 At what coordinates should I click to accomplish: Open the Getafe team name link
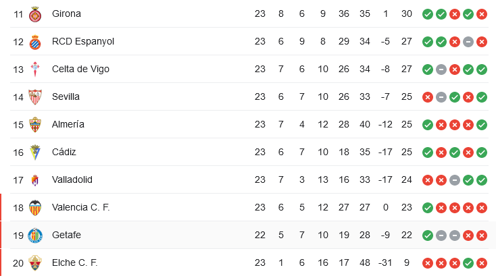tap(66, 235)
